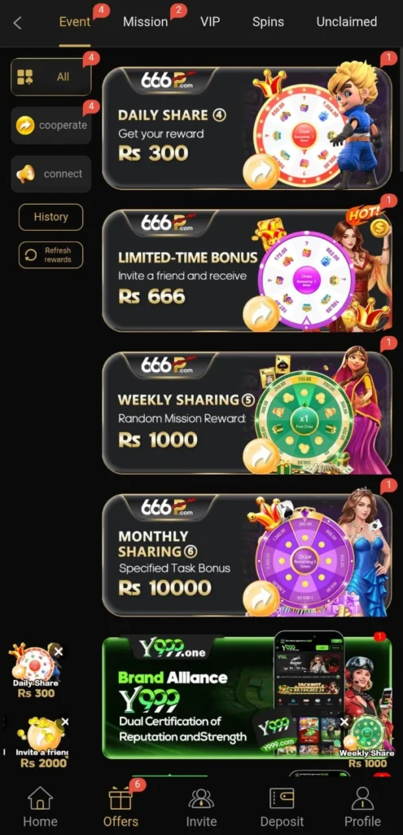The width and height of the screenshot is (403, 835).
Task: Open the Profile person icon
Action: coord(362,798)
